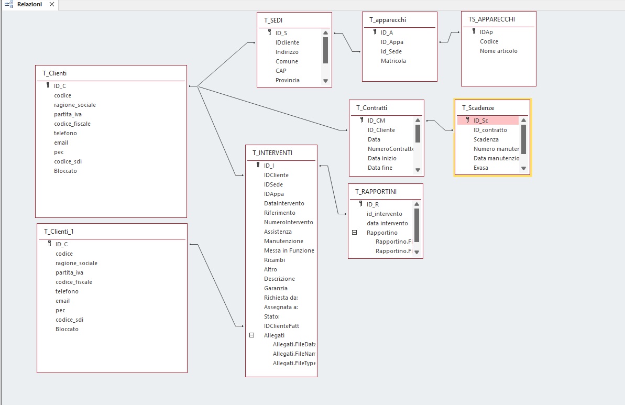Image resolution: width=625 pixels, height=405 pixels.
Task: Select the ragione_sociale field in T_Clienti
Action: click(74, 105)
